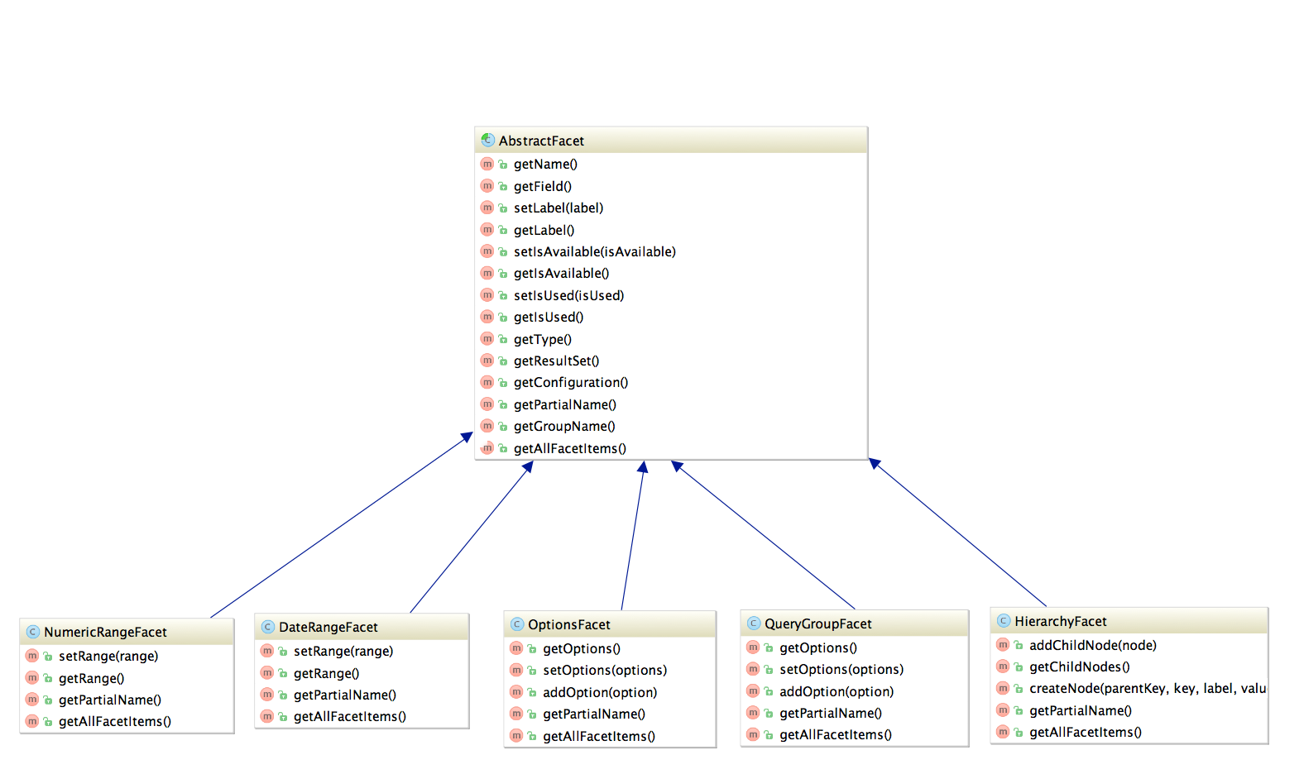Select addOption(option) in OptionsFacet
Viewport: 1304px width, 774px height.
coord(600,692)
